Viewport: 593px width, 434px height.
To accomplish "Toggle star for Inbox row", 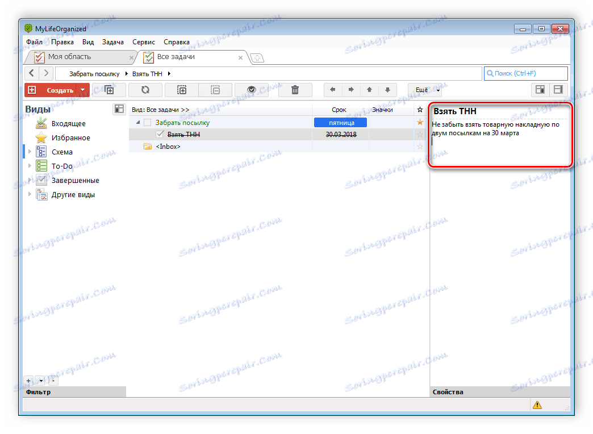I will [x=420, y=147].
